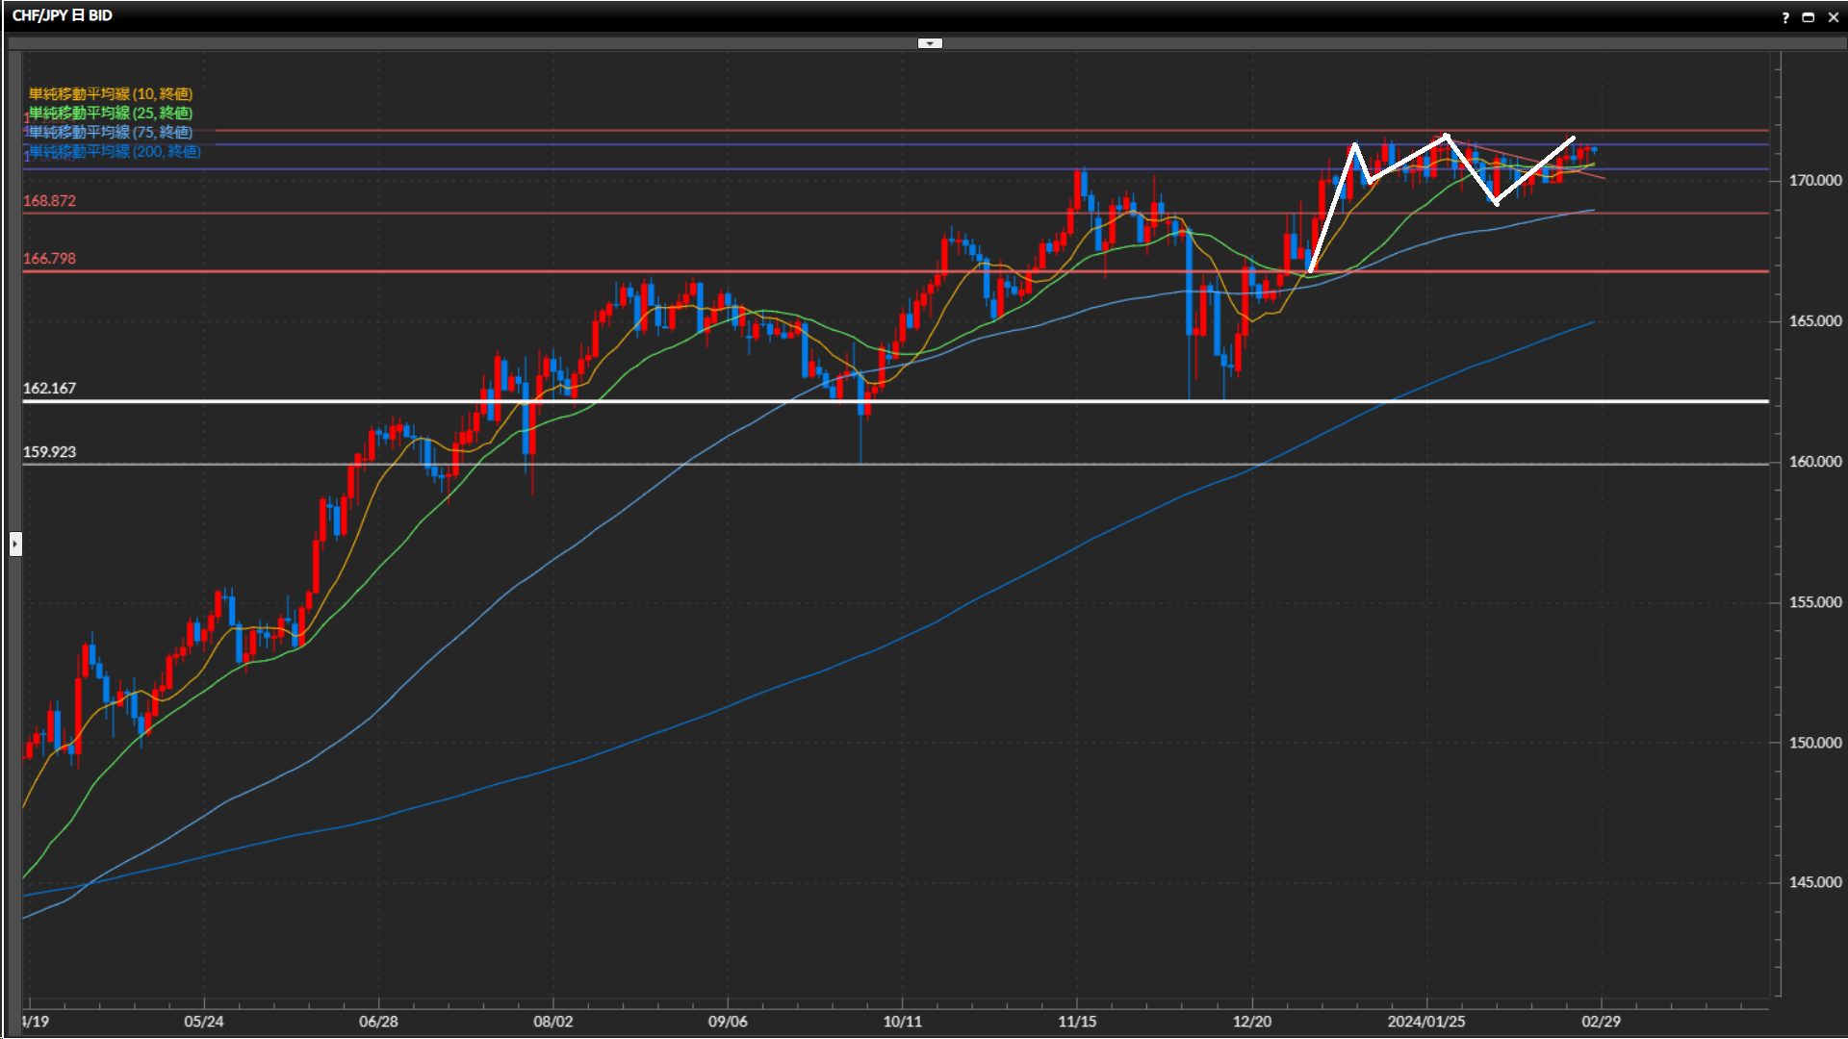This screenshot has width=1848, height=1039.
Task: Click the CHF/JPY title bar text
Action: (63, 15)
